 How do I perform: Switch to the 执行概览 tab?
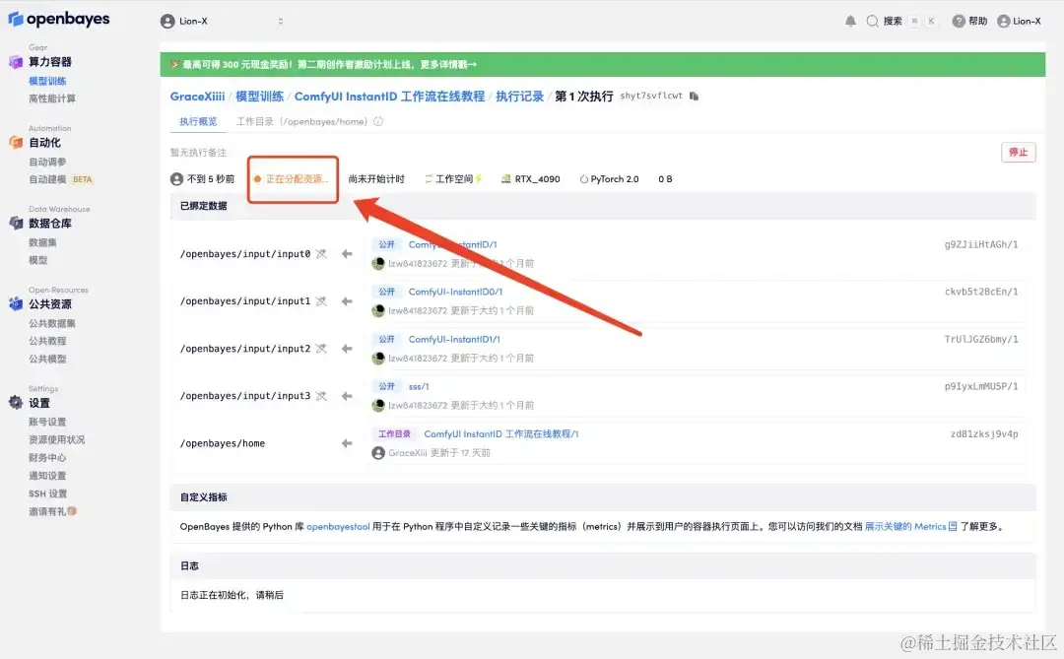(198, 121)
